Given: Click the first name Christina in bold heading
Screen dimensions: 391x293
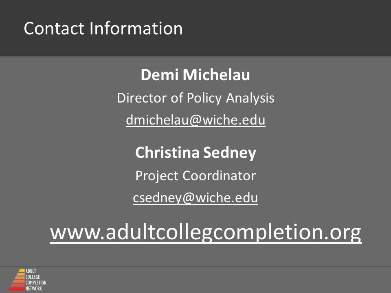Looking at the screenshot, I should pos(167,153).
